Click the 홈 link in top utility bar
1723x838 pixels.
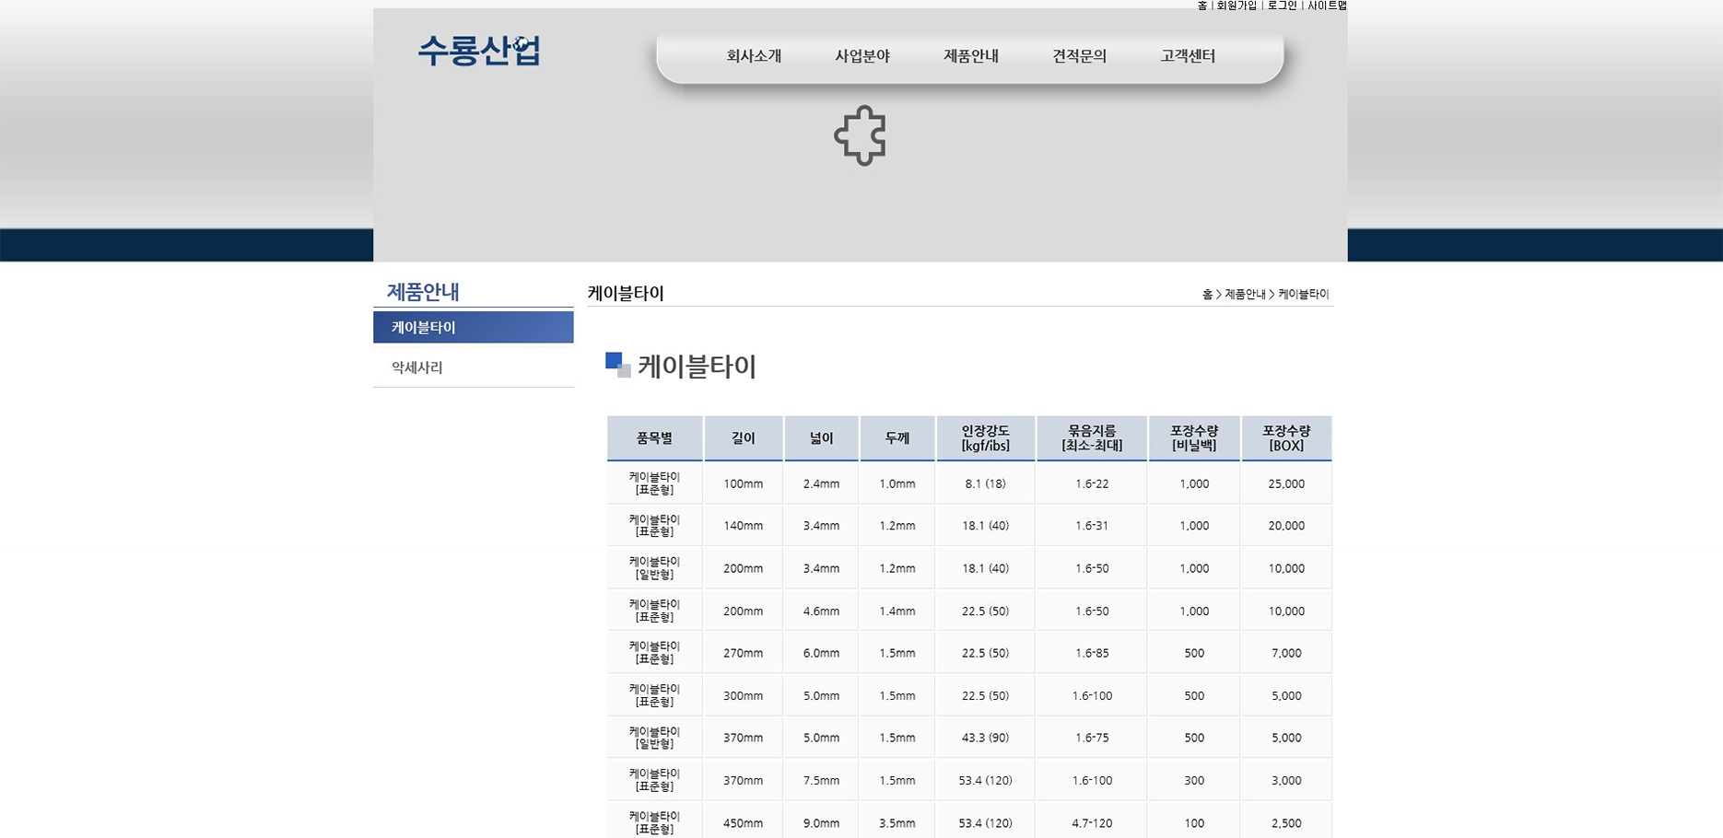(x=1202, y=6)
